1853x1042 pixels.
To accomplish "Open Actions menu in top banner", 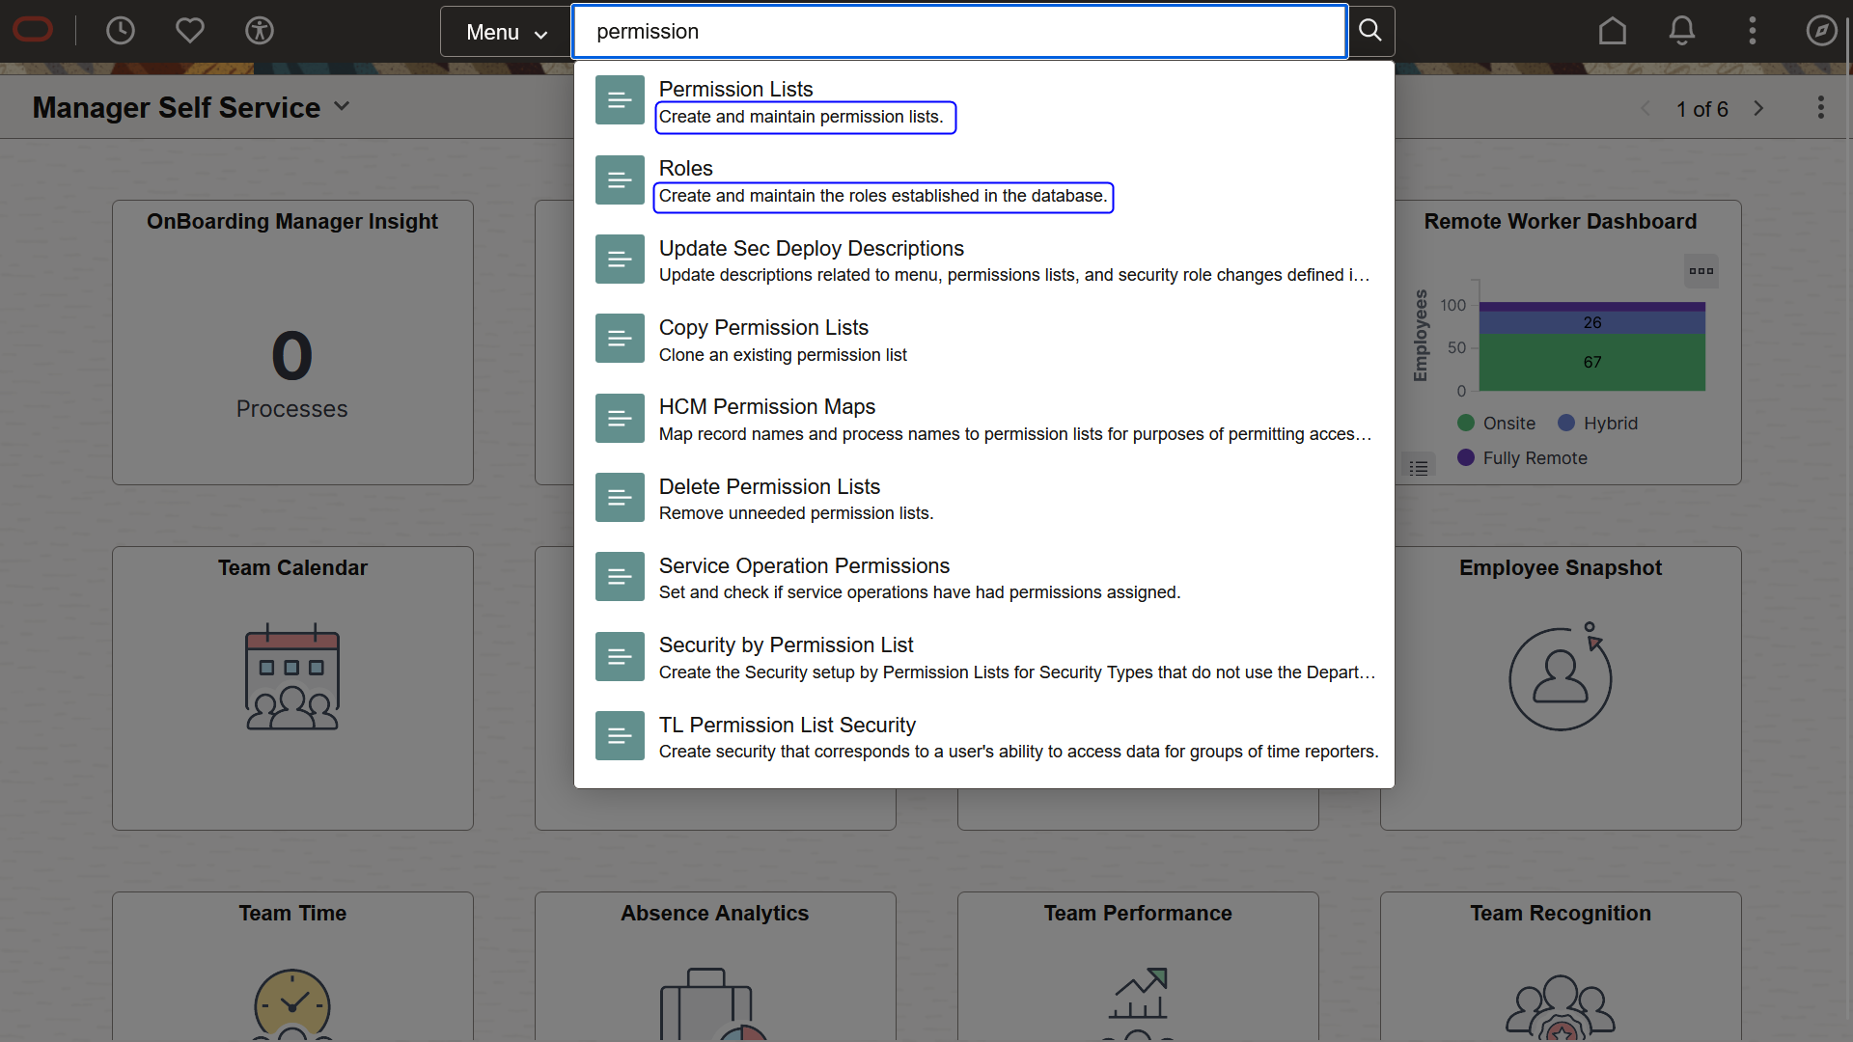I will [1753, 31].
